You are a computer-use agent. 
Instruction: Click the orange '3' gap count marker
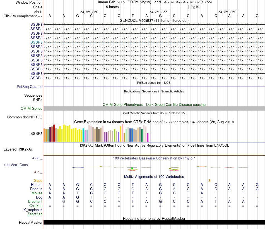[x=209, y=181]
